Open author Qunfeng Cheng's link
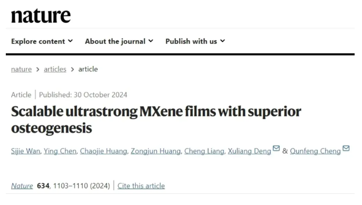 316,151
